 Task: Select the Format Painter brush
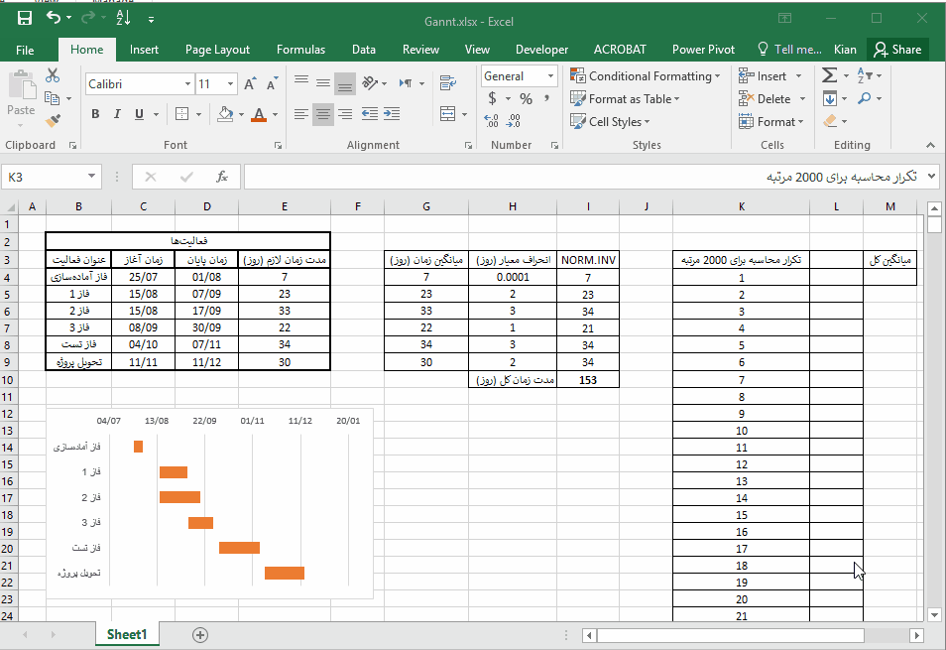(53, 120)
